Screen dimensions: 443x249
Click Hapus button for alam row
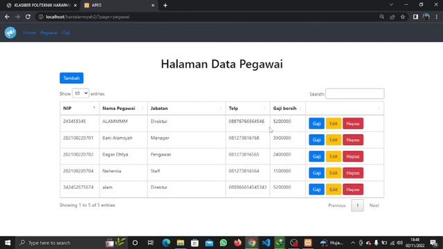pyautogui.click(x=353, y=190)
